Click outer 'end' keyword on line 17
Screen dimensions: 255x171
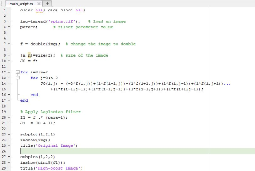[x=24, y=100]
